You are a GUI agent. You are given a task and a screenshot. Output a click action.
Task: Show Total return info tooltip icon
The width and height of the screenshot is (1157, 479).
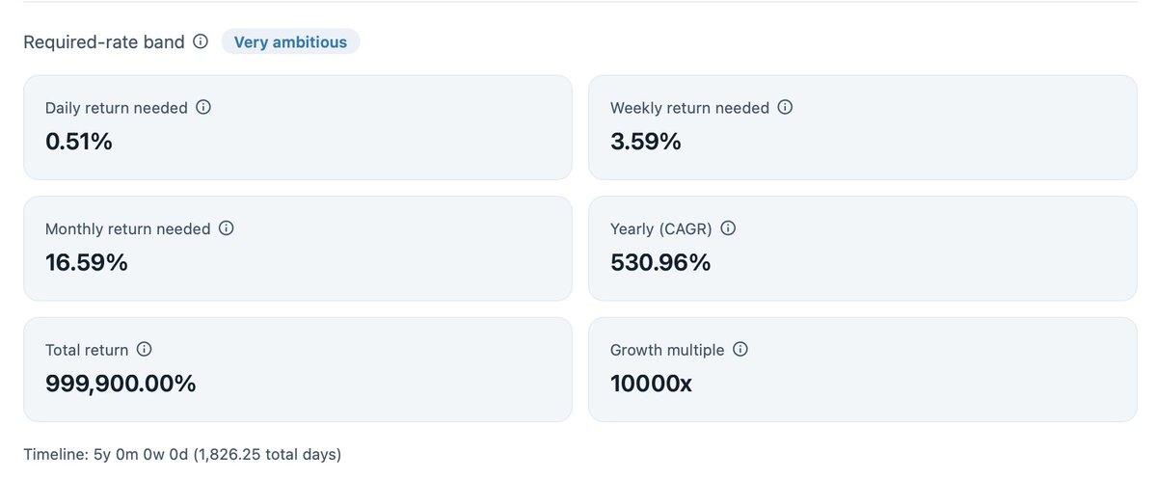click(145, 350)
